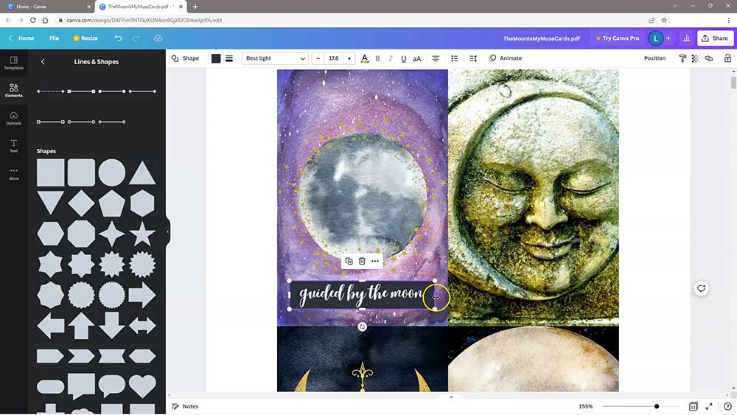Open the Position panel
Image resolution: width=737 pixels, height=415 pixels.
[654, 58]
